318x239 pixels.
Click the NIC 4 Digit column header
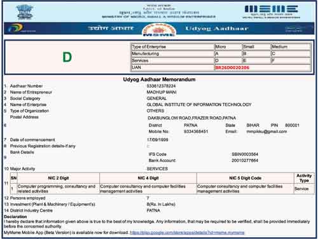pyautogui.click(x=148, y=178)
